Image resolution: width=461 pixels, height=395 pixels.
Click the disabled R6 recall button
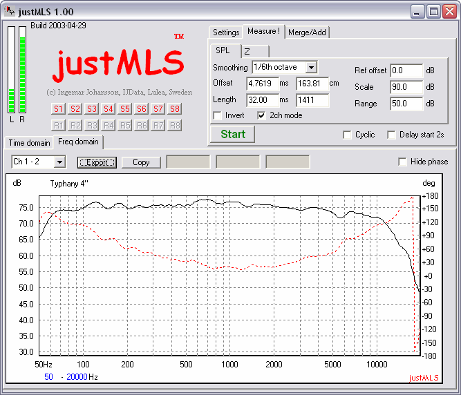click(142, 126)
